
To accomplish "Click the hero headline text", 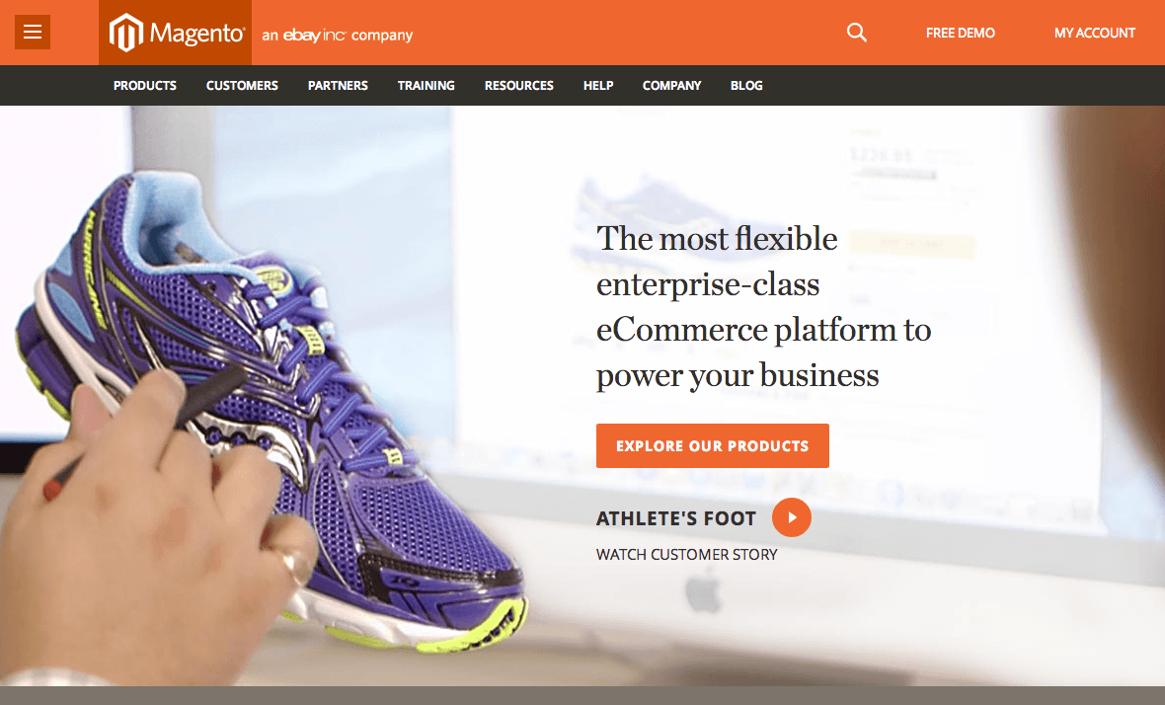I will (x=764, y=306).
